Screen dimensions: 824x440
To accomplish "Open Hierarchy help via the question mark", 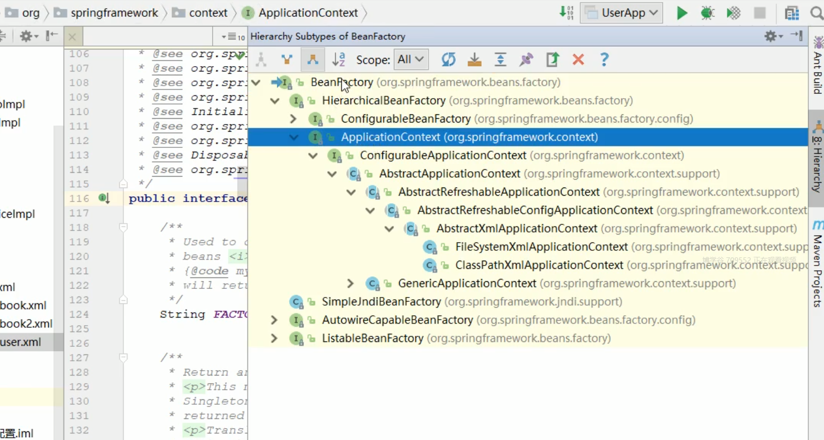I will [x=604, y=60].
